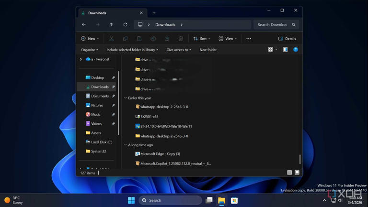Select the 7z2501-x64 file

click(147, 116)
